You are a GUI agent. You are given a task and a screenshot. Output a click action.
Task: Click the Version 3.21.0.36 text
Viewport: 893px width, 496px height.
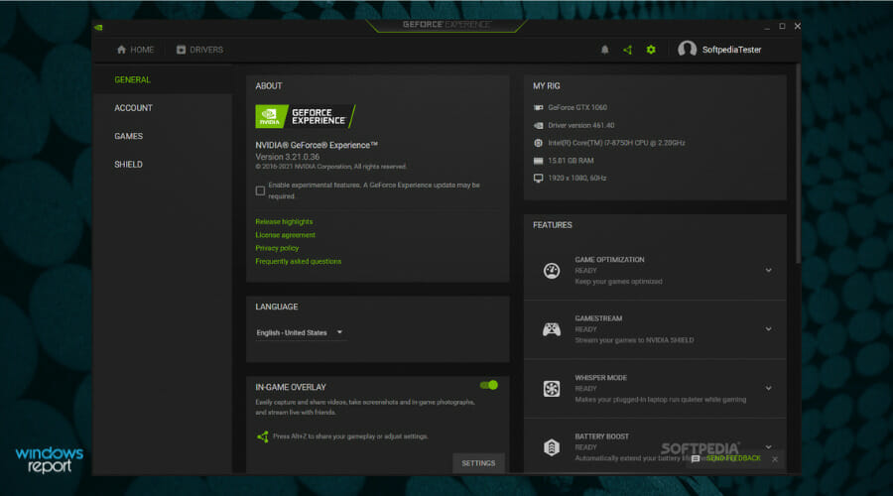pyautogui.click(x=287, y=157)
